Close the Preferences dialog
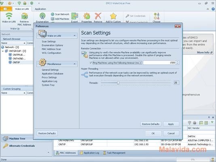Viewport: 216px width, 162px height. 178,26
